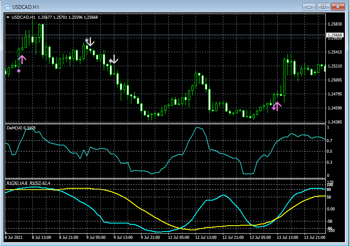Screen dimensions: 350x246
Task: Click the white down arrow signal near 9 Jul 05:00
Action: pos(91,42)
